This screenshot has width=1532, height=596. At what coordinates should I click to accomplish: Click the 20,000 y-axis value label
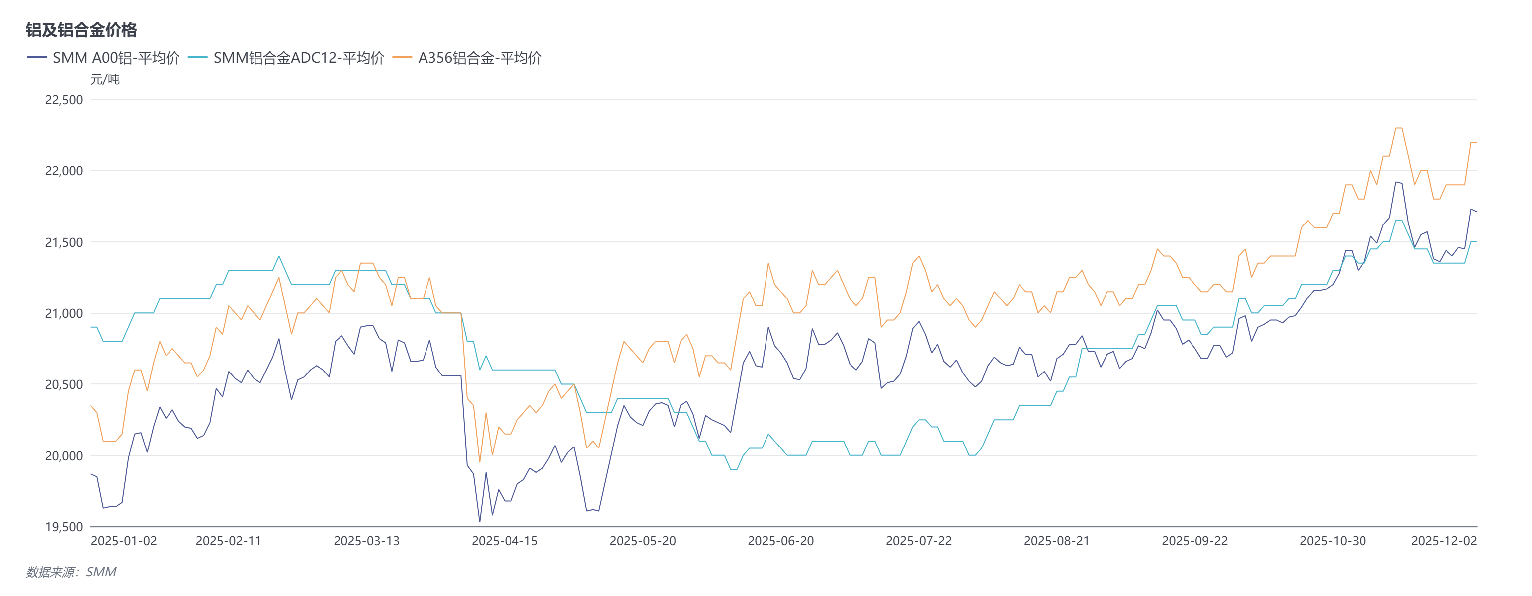pos(64,456)
